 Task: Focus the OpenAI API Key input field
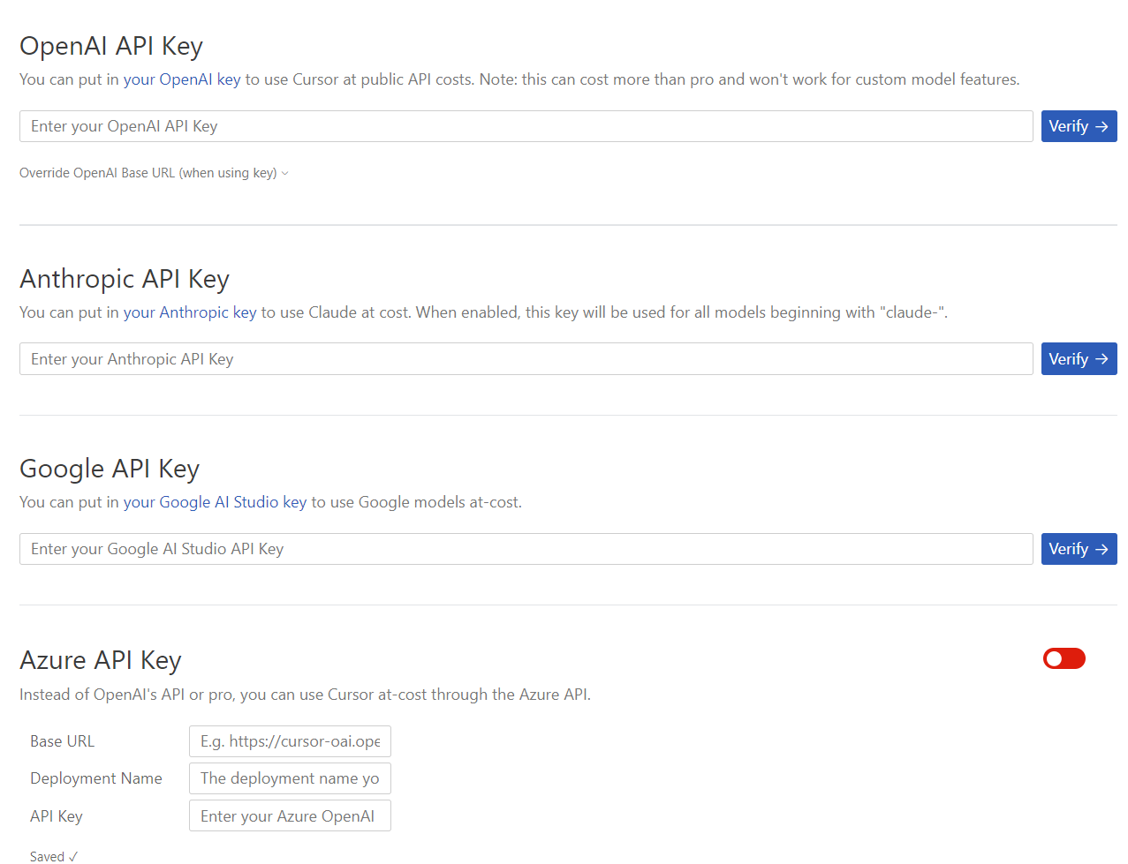coord(526,126)
